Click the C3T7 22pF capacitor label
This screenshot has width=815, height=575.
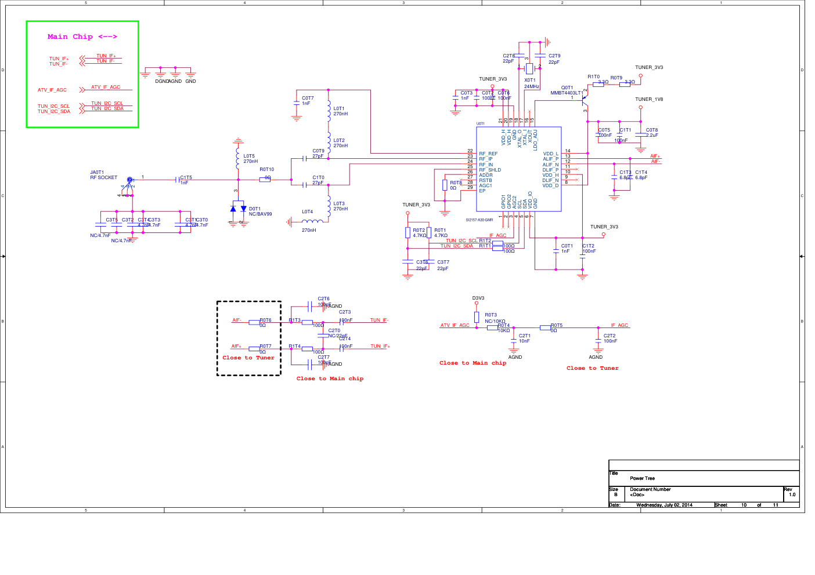(x=443, y=265)
